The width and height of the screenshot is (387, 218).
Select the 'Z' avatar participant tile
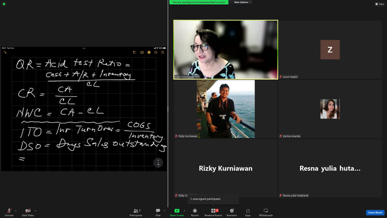tap(330, 50)
